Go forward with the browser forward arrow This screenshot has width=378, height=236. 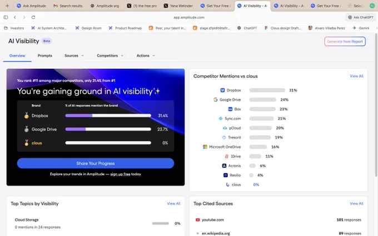(x=24, y=17)
